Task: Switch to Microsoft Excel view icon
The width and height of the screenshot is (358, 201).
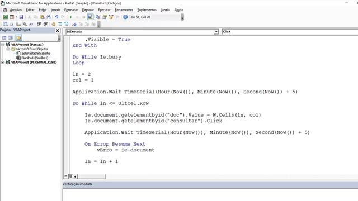Action: 5,17
